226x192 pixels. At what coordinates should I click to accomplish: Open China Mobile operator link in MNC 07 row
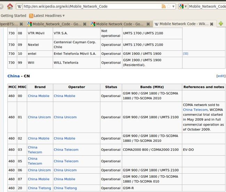click(x=64, y=179)
